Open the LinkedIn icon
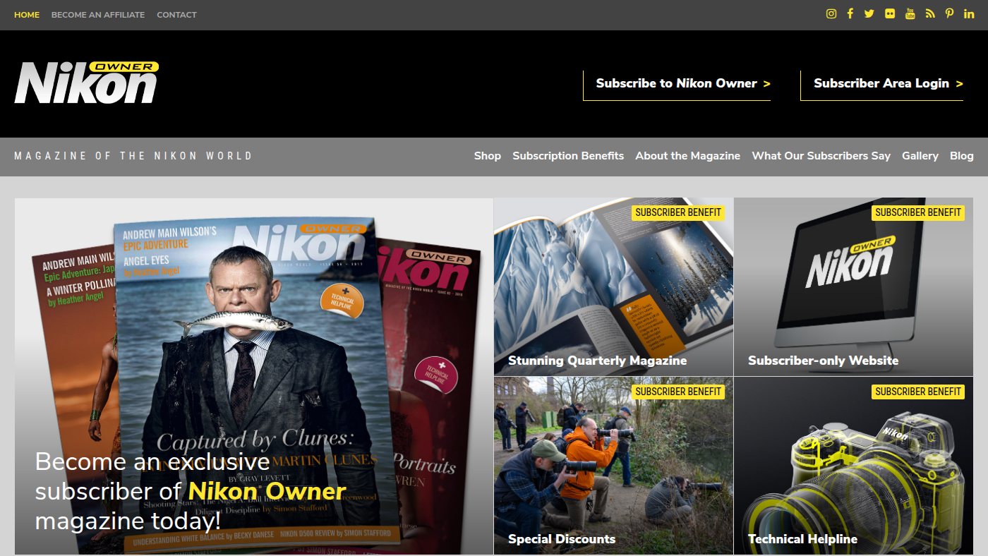The image size is (988, 556). tap(969, 13)
